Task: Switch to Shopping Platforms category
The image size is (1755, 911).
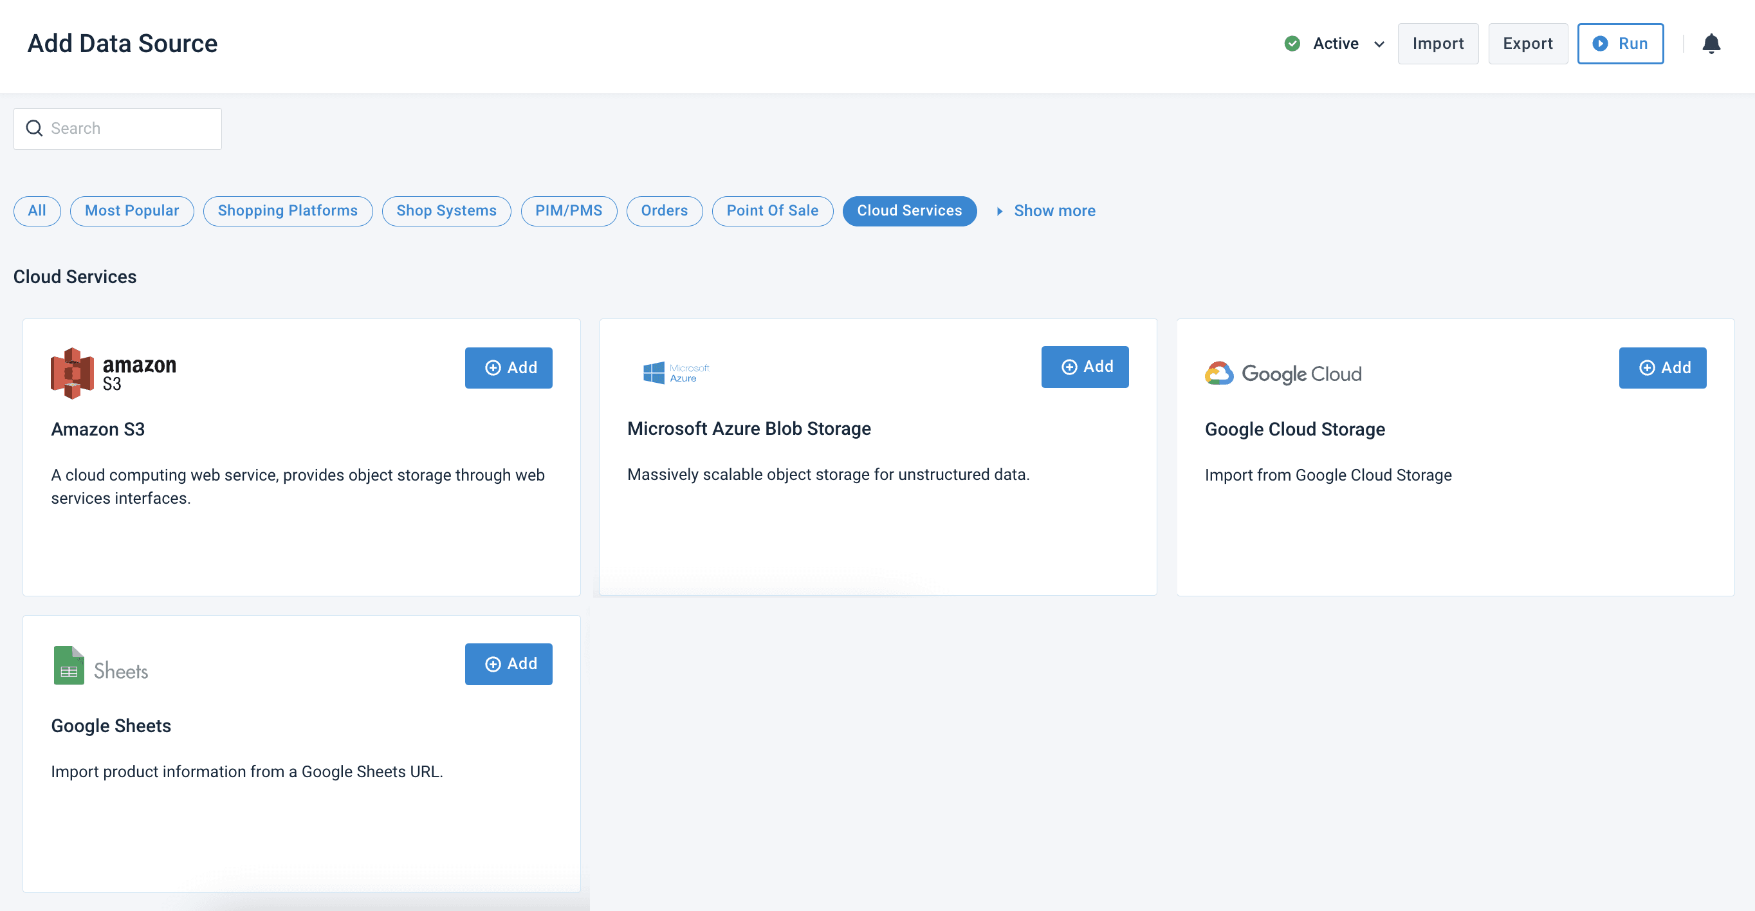Action: [x=288, y=211]
